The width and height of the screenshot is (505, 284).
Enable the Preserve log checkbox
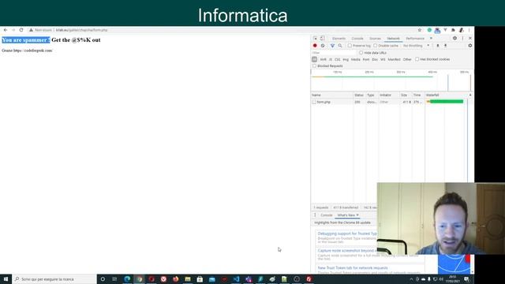click(350, 46)
